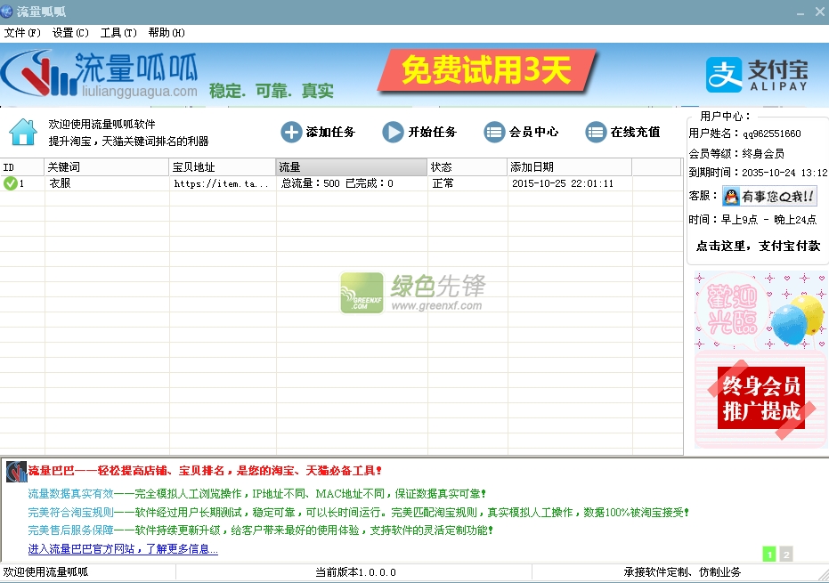Click 承接软件定制、仿制业务 status text
The image size is (829, 583).
tap(682, 572)
